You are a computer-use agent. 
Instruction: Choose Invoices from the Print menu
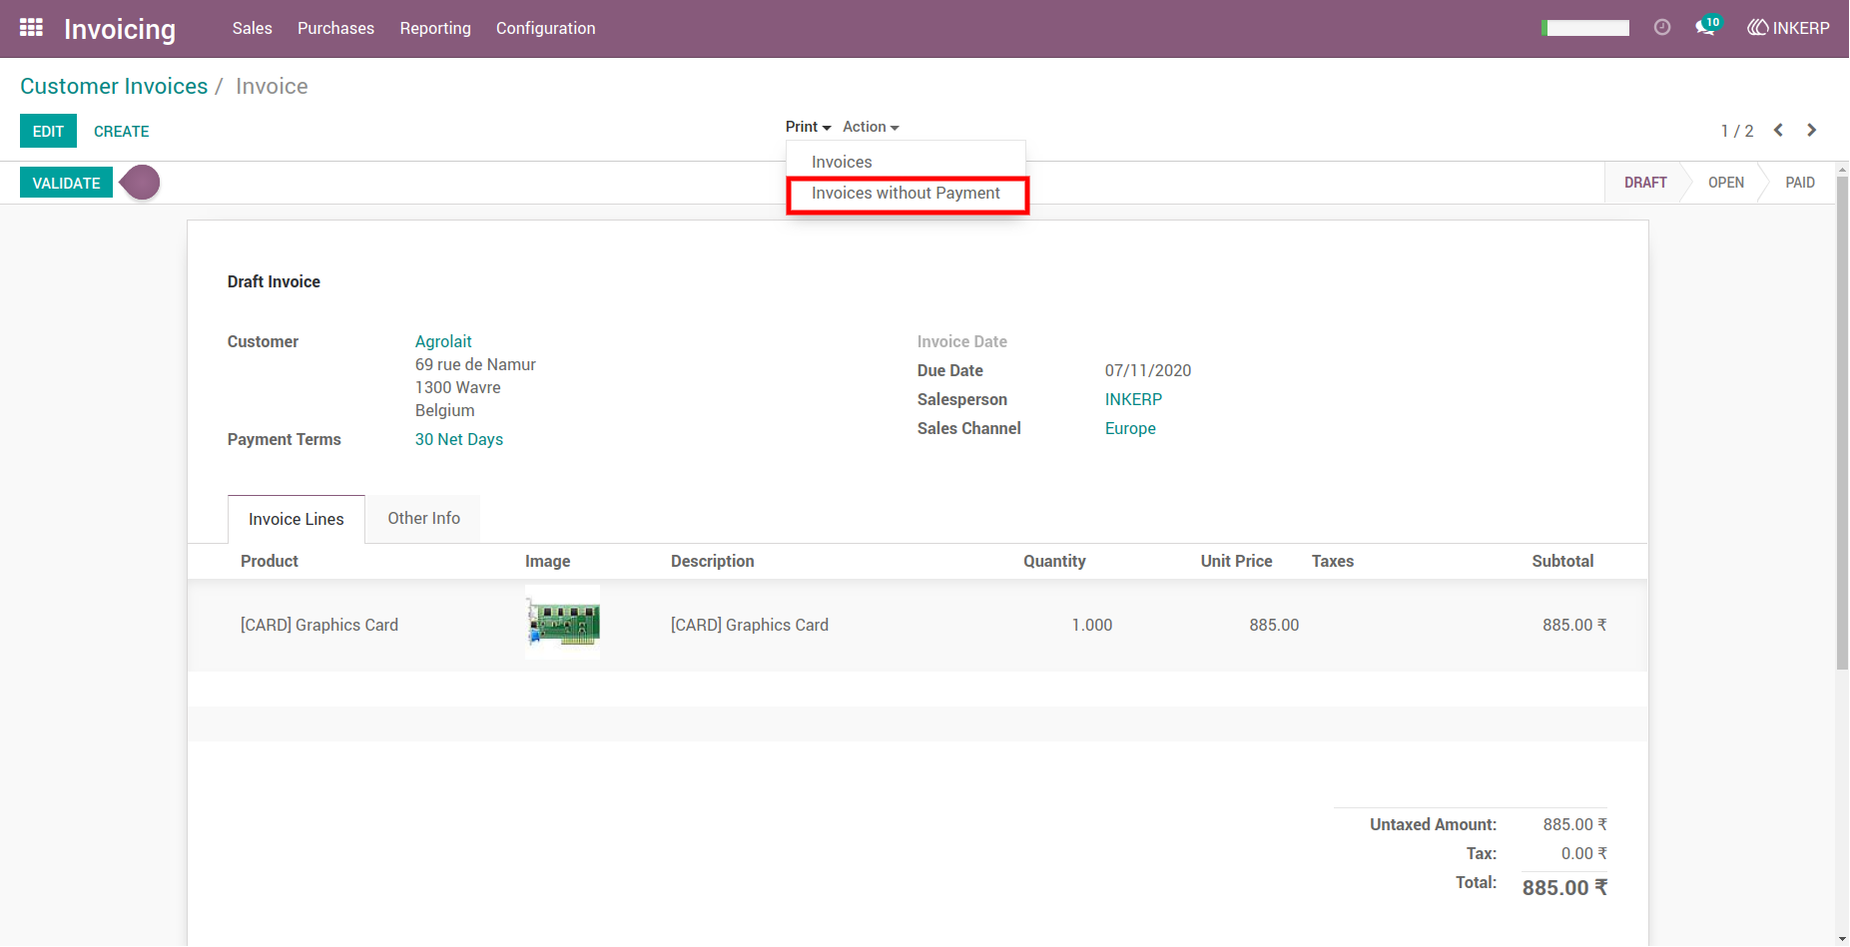pyautogui.click(x=842, y=162)
